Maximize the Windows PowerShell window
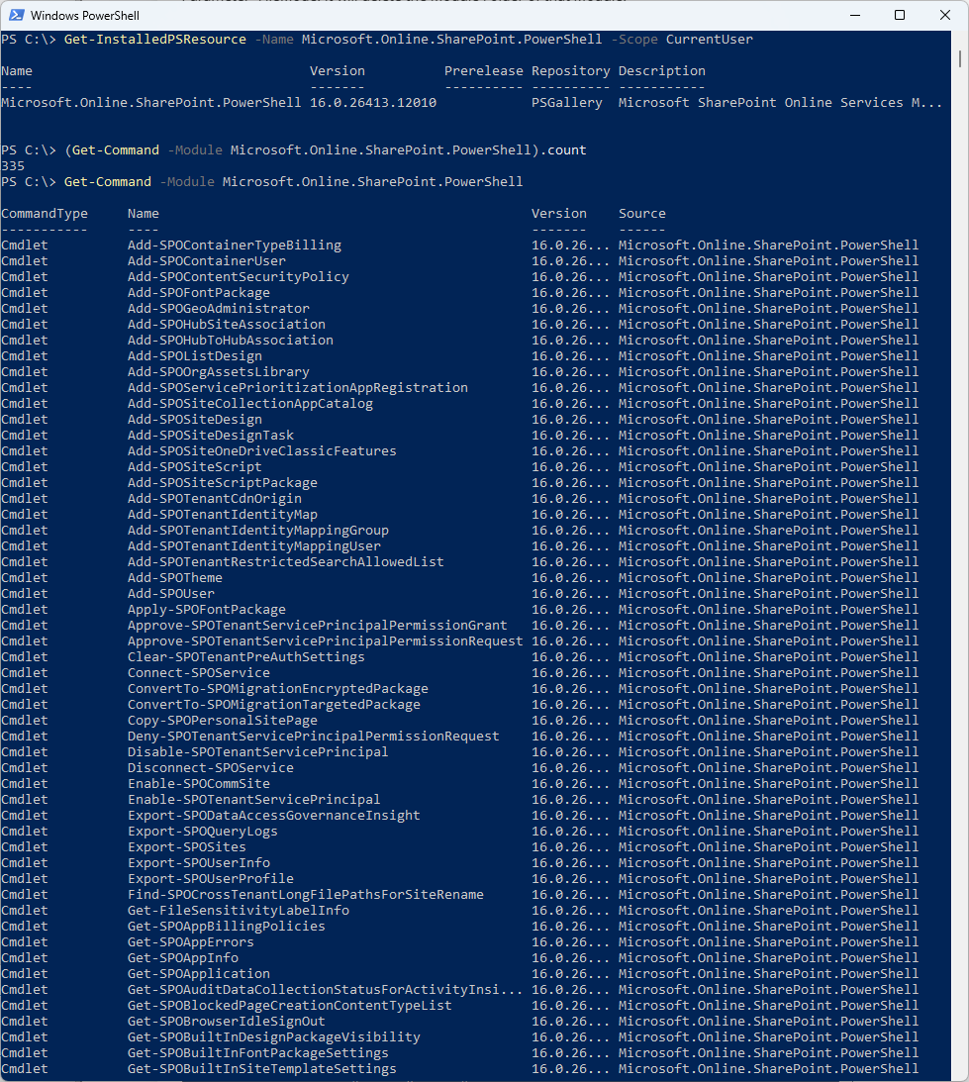 [x=900, y=15]
